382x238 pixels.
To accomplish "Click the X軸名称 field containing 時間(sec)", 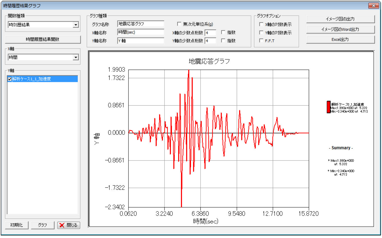I will (141, 32).
